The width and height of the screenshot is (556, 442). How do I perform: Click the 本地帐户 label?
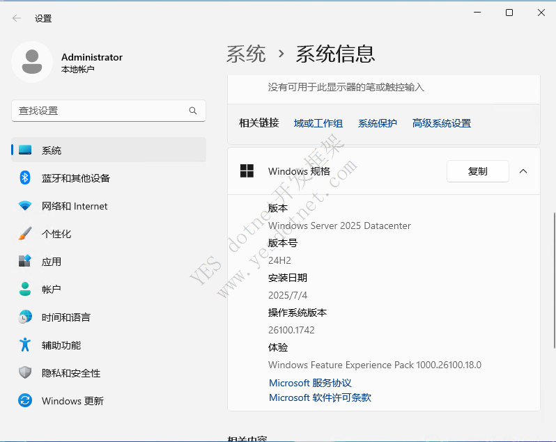tap(77, 69)
